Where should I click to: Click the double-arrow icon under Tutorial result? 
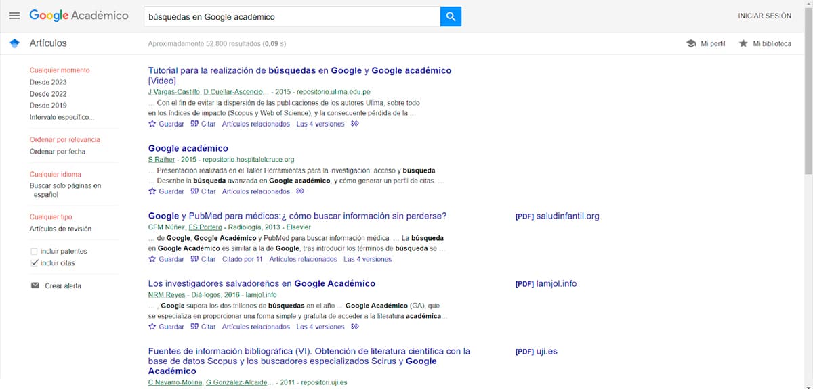355,124
